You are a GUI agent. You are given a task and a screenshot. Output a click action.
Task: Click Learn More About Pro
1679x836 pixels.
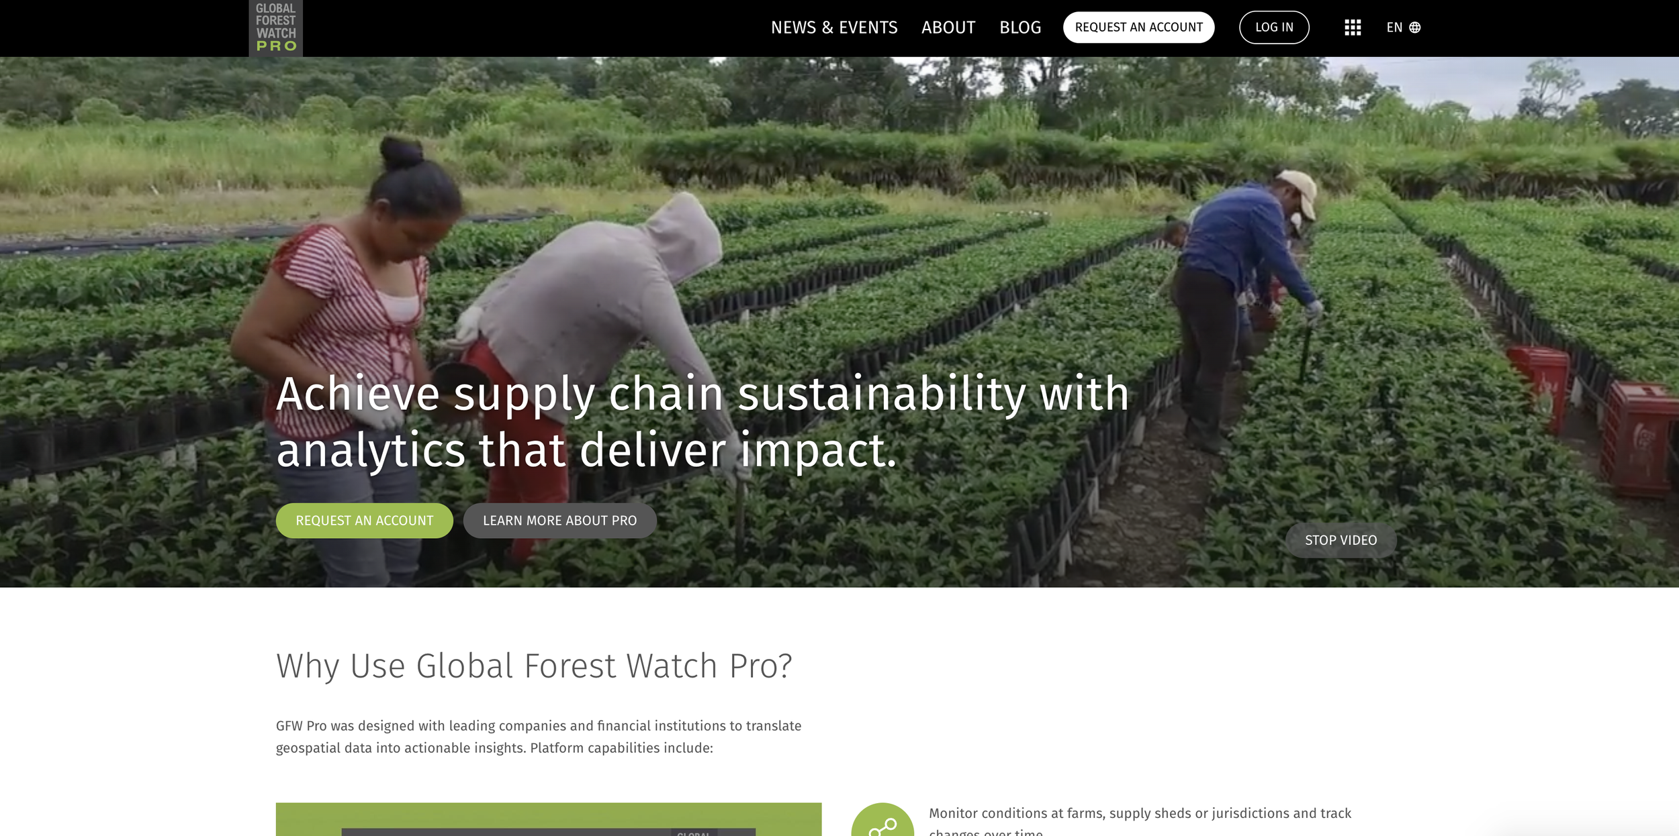pos(559,521)
